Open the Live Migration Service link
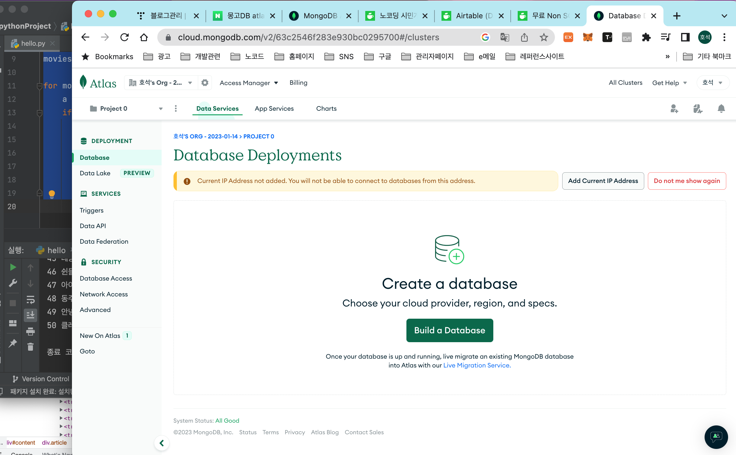Image resolution: width=736 pixels, height=455 pixels. [x=477, y=365]
